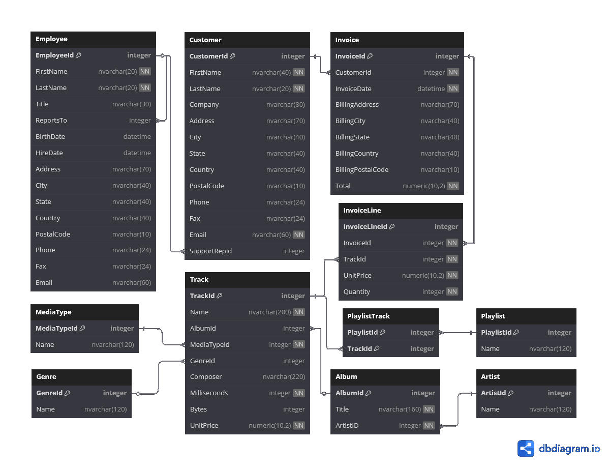
Task: Click the key icon beside MediaTypeId in MediaType
Action: (82, 328)
